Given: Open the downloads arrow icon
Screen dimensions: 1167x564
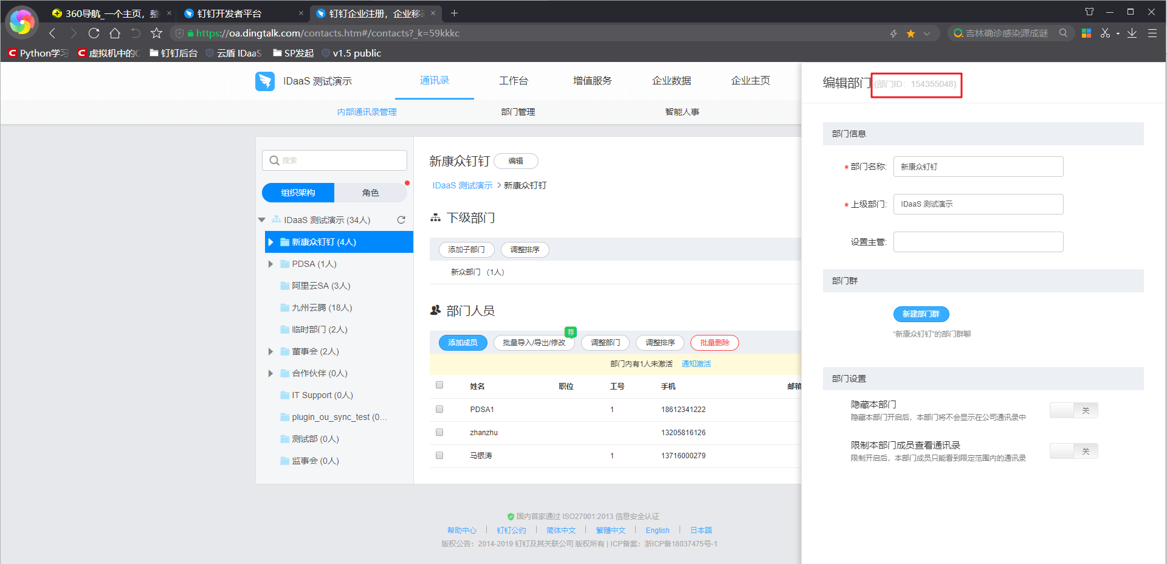Looking at the screenshot, I should coord(1132,33).
